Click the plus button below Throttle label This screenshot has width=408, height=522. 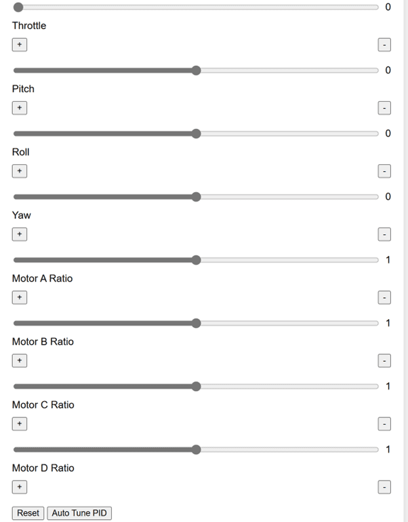pos(19,45)
